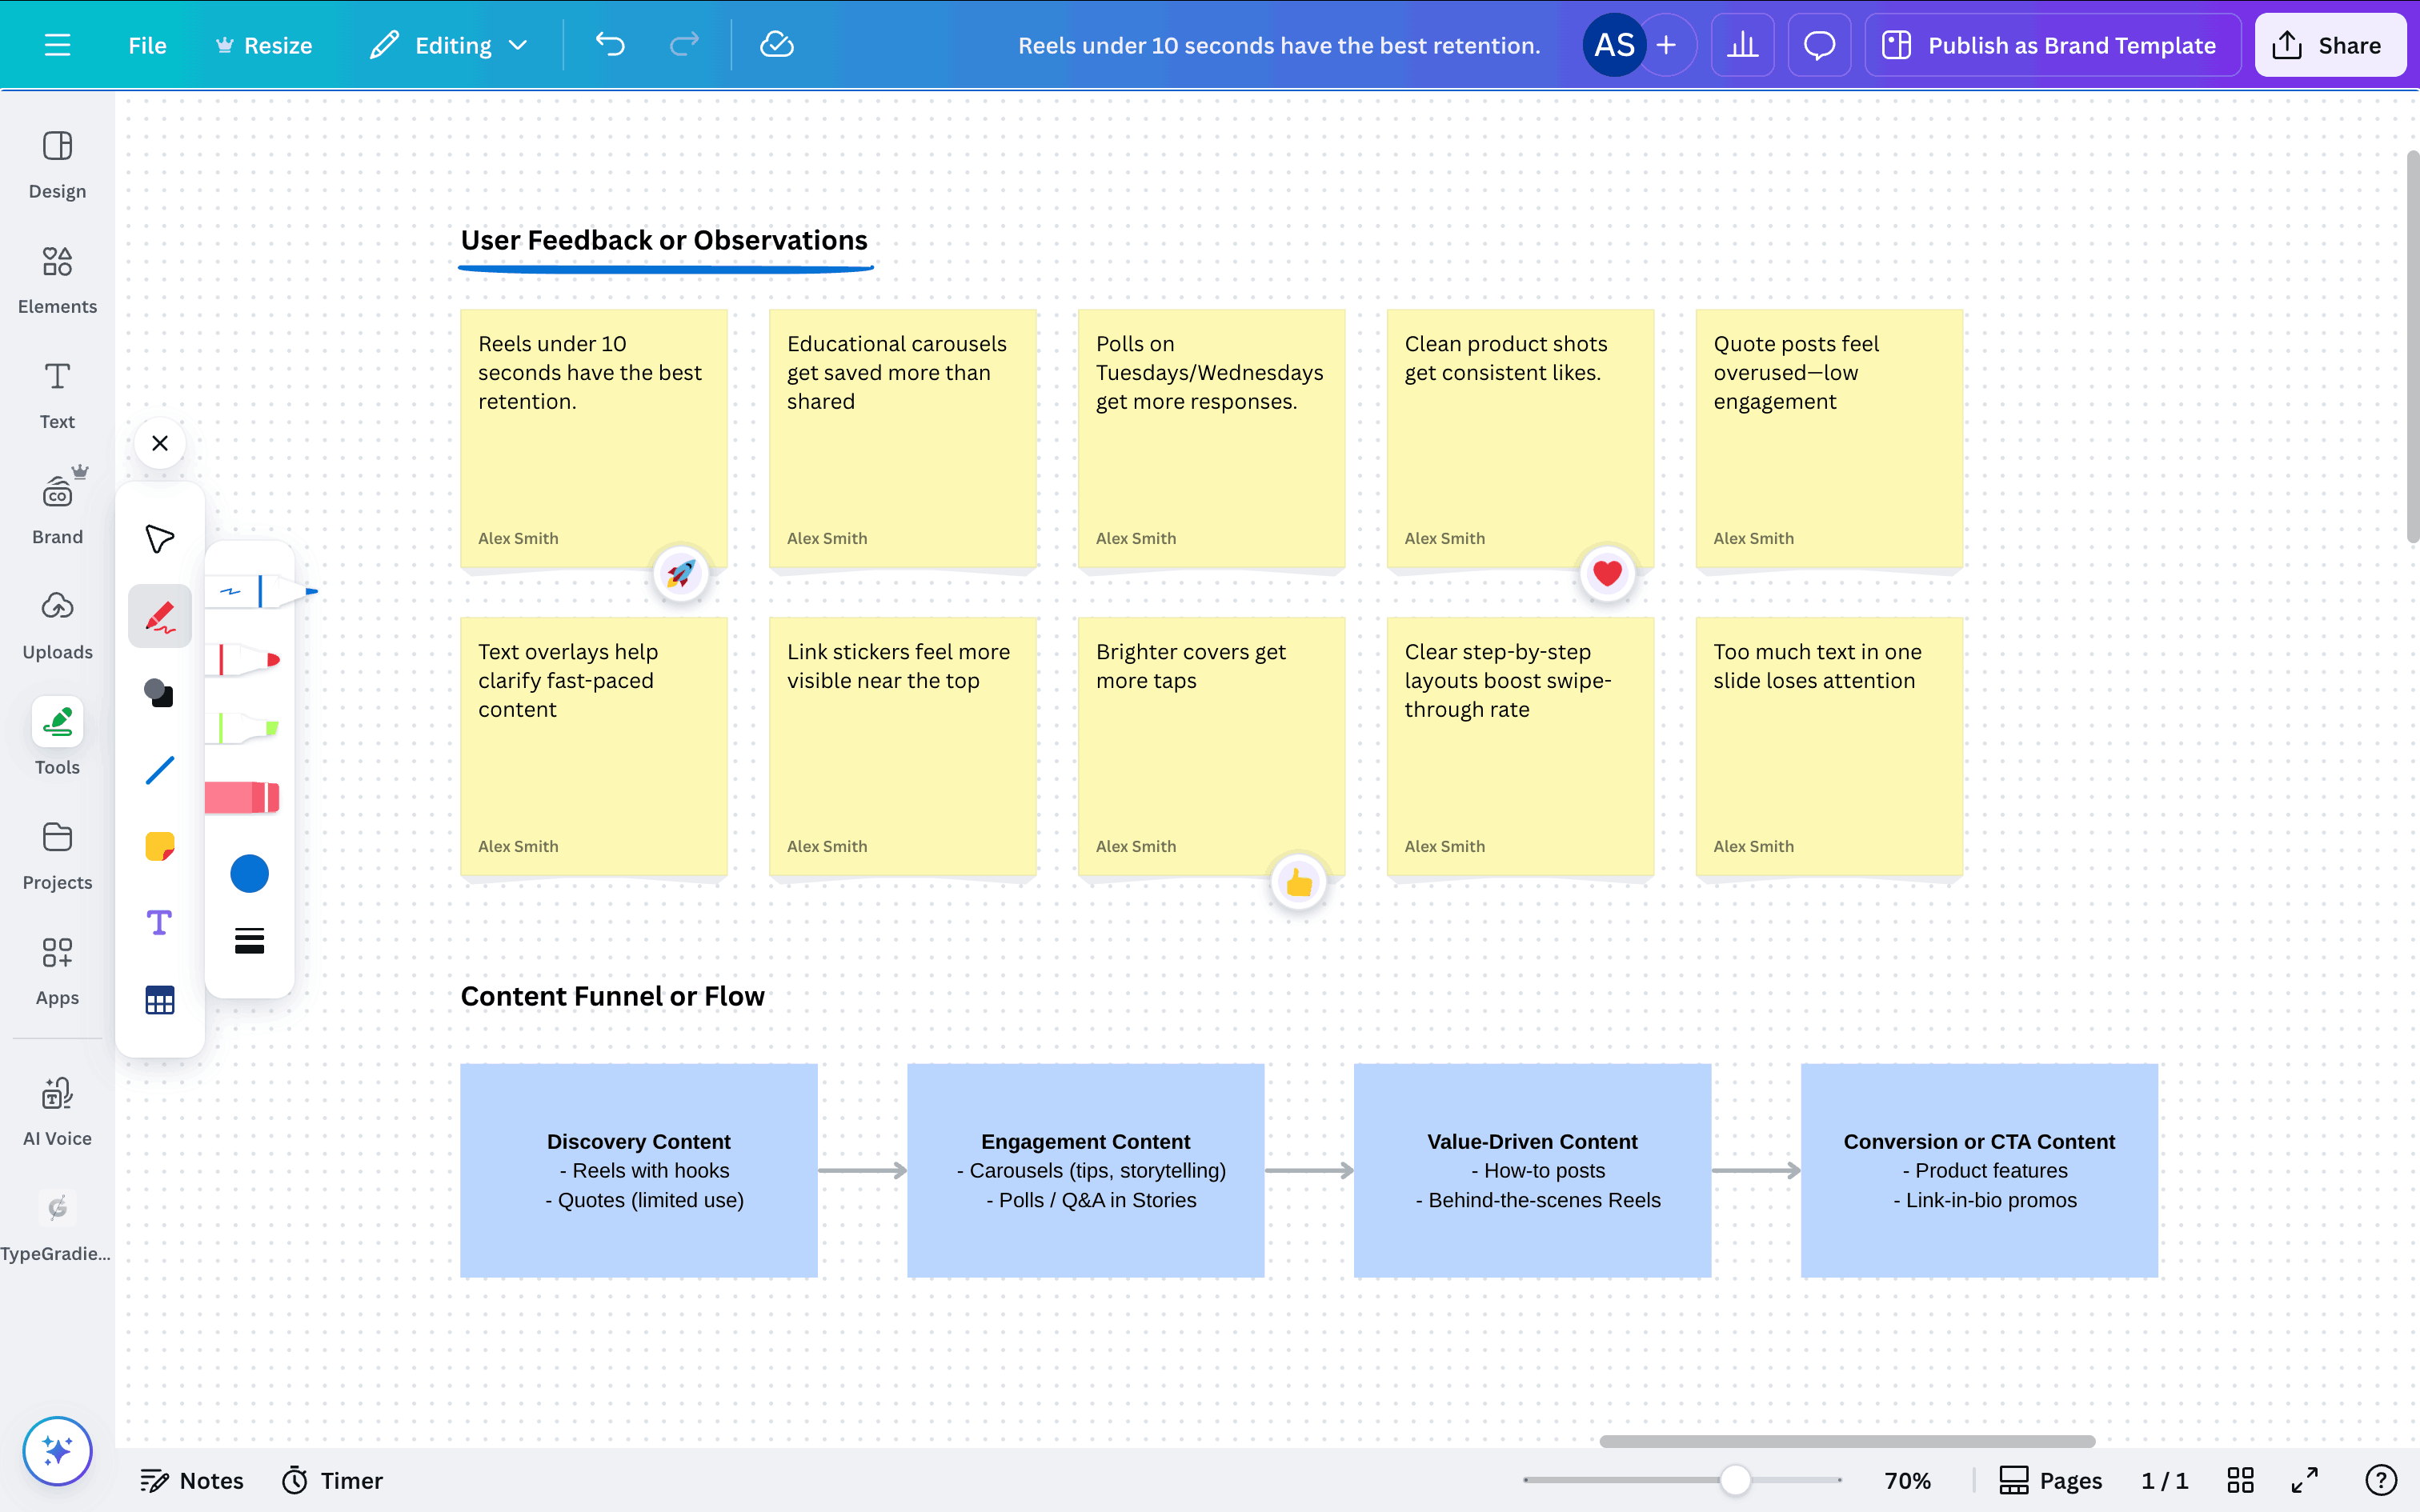
Task: Select the sticky note tool
Action: point(159,847)
